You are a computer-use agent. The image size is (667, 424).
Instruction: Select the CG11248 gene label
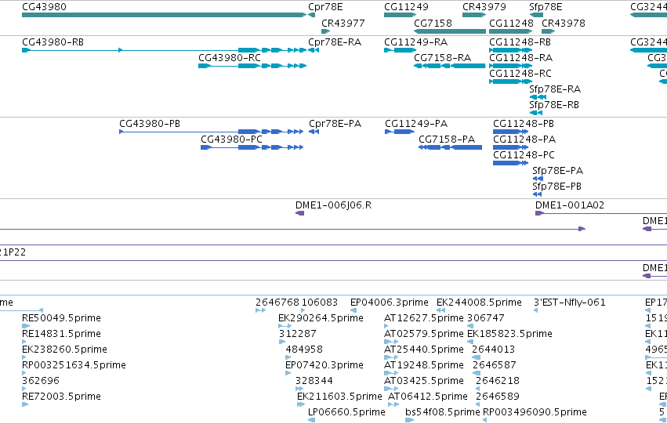(x=511, y=23)
